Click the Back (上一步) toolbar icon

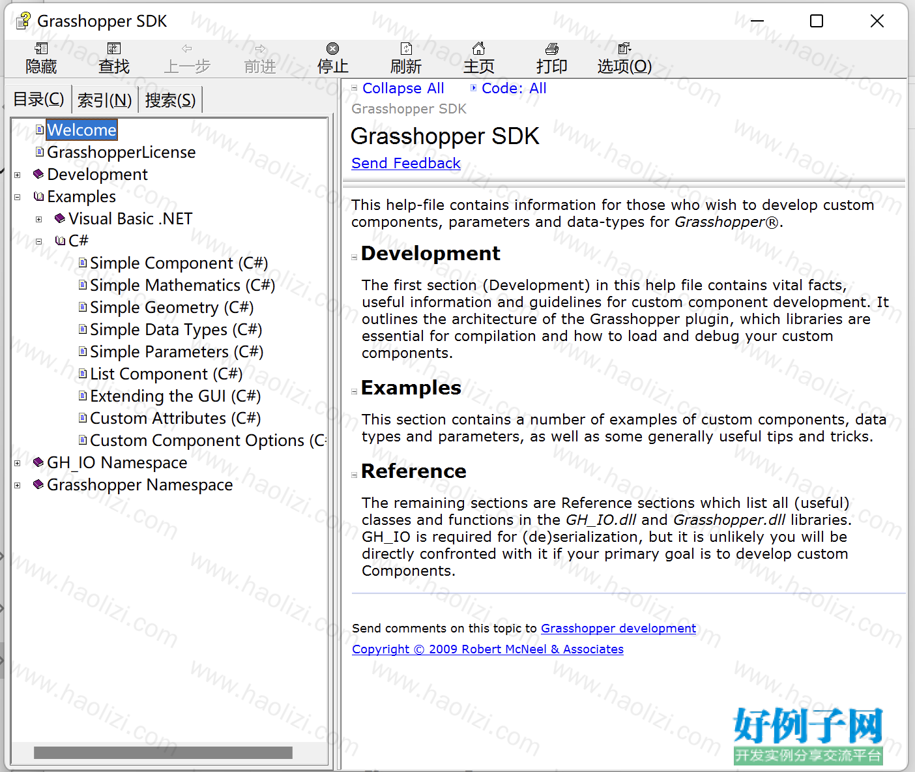[x=187, y=49]
